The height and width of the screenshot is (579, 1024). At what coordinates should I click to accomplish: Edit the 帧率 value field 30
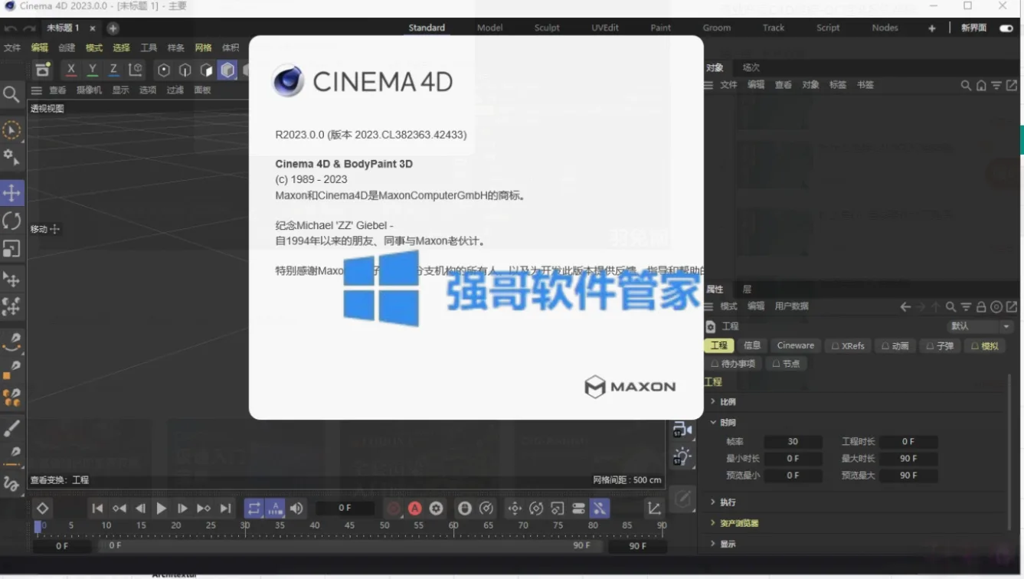[793, 441]
